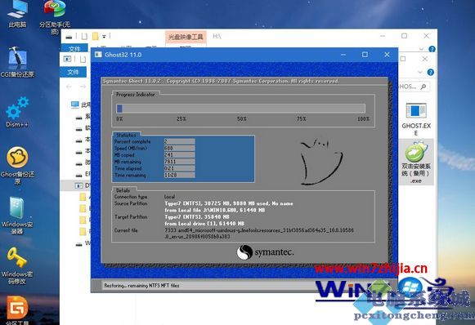The width and height of the screenshot is (475, 325).
Task: Open the 分区助手 desktop icon
Action: pos(55,16)
